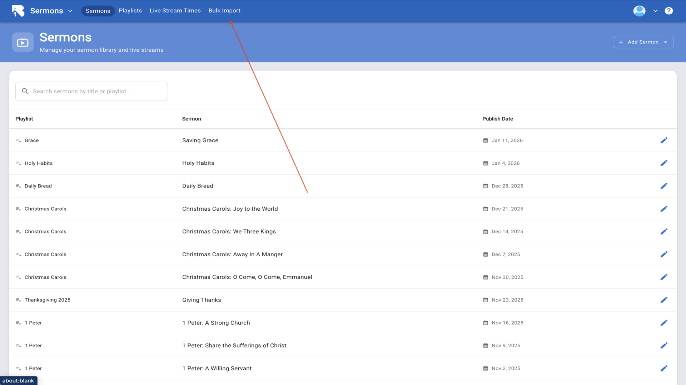Click the Sermons TV icon in page header
This screenshot has width=686, height=385.
coord(23,42)
